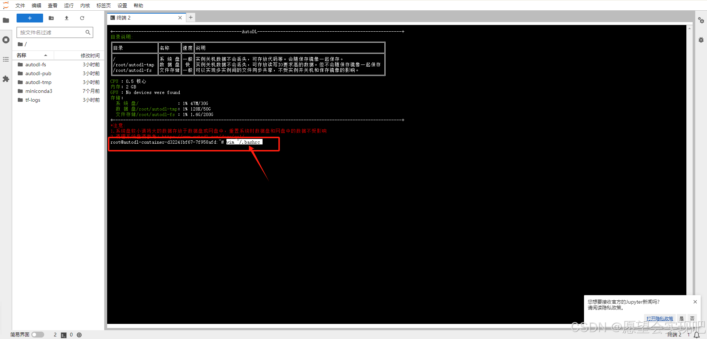707x339 pixels.
Task: Click the 打开隐私政策 link
Action: point(660,319)
